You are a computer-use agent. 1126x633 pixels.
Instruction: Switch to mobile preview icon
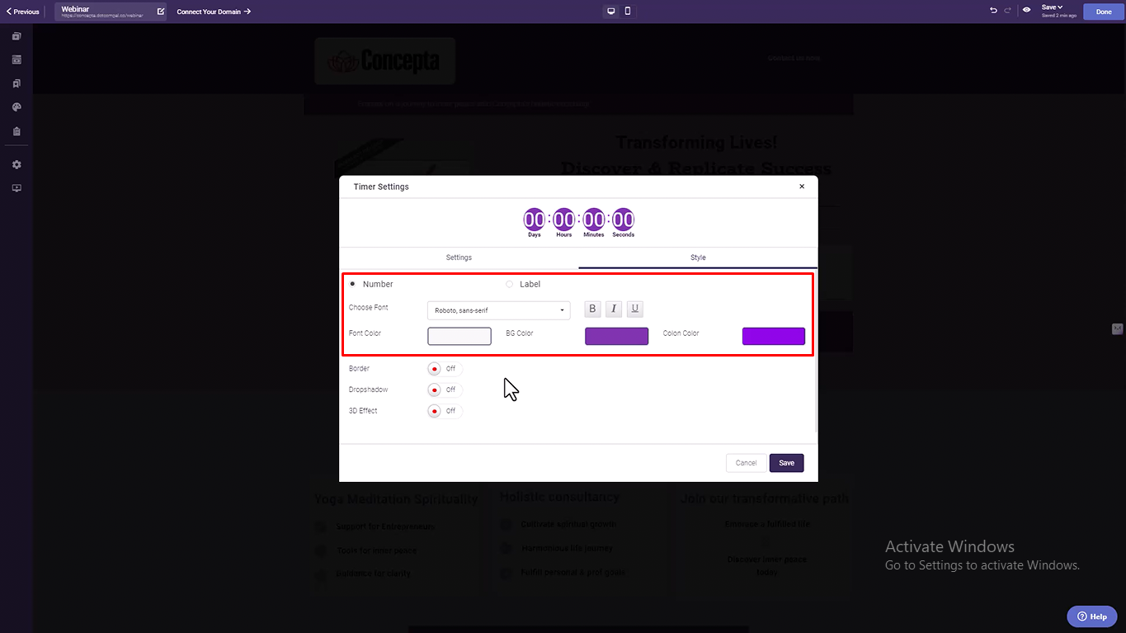[628, 11]
